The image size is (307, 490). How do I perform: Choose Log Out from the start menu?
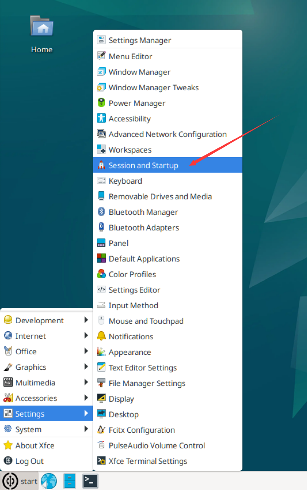click(46, 461)
